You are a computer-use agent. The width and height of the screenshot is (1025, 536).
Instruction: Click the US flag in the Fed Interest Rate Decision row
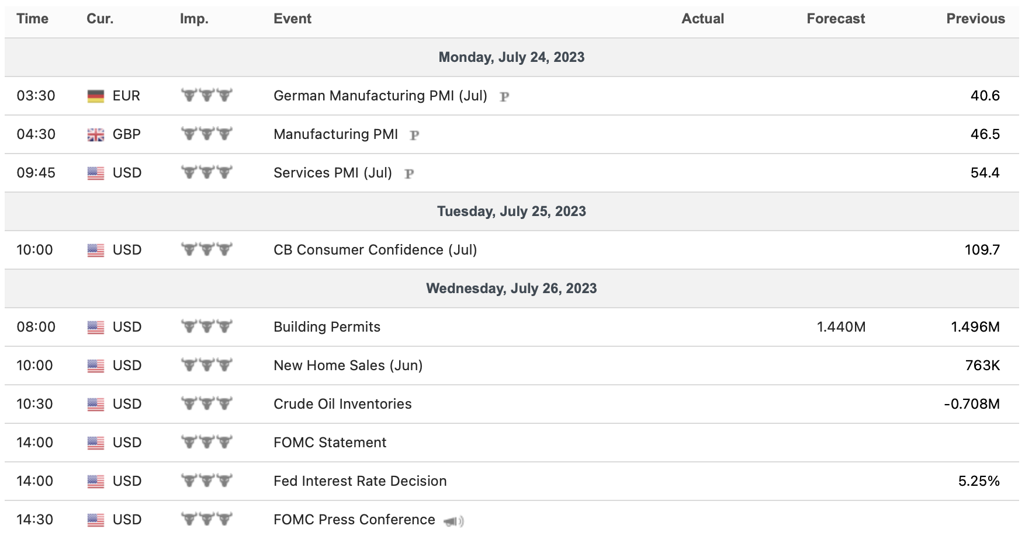[x=95, y=481]
